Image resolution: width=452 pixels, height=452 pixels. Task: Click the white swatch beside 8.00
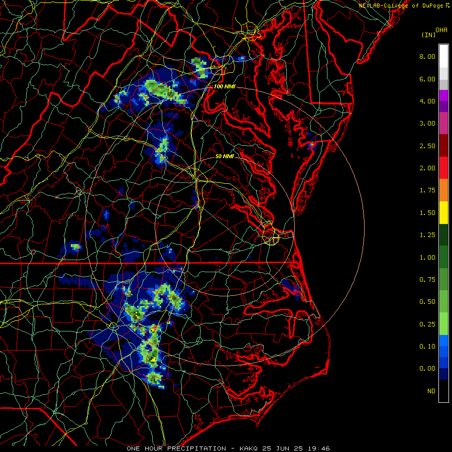click(443, 56)
